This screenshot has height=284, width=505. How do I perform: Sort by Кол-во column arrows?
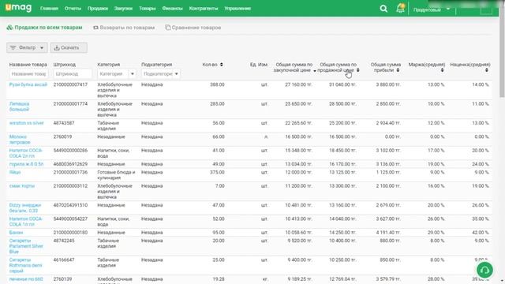222,65
